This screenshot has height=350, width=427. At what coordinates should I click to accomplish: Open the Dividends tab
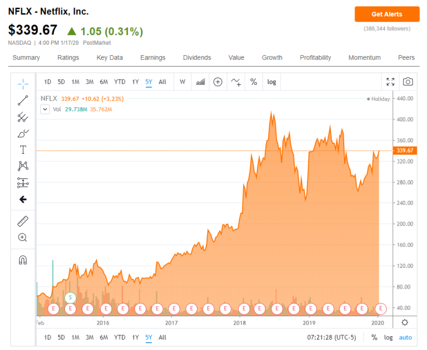(197, 57)
